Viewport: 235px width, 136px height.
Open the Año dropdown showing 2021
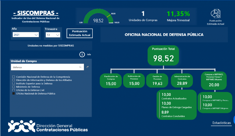click(25, 35)
